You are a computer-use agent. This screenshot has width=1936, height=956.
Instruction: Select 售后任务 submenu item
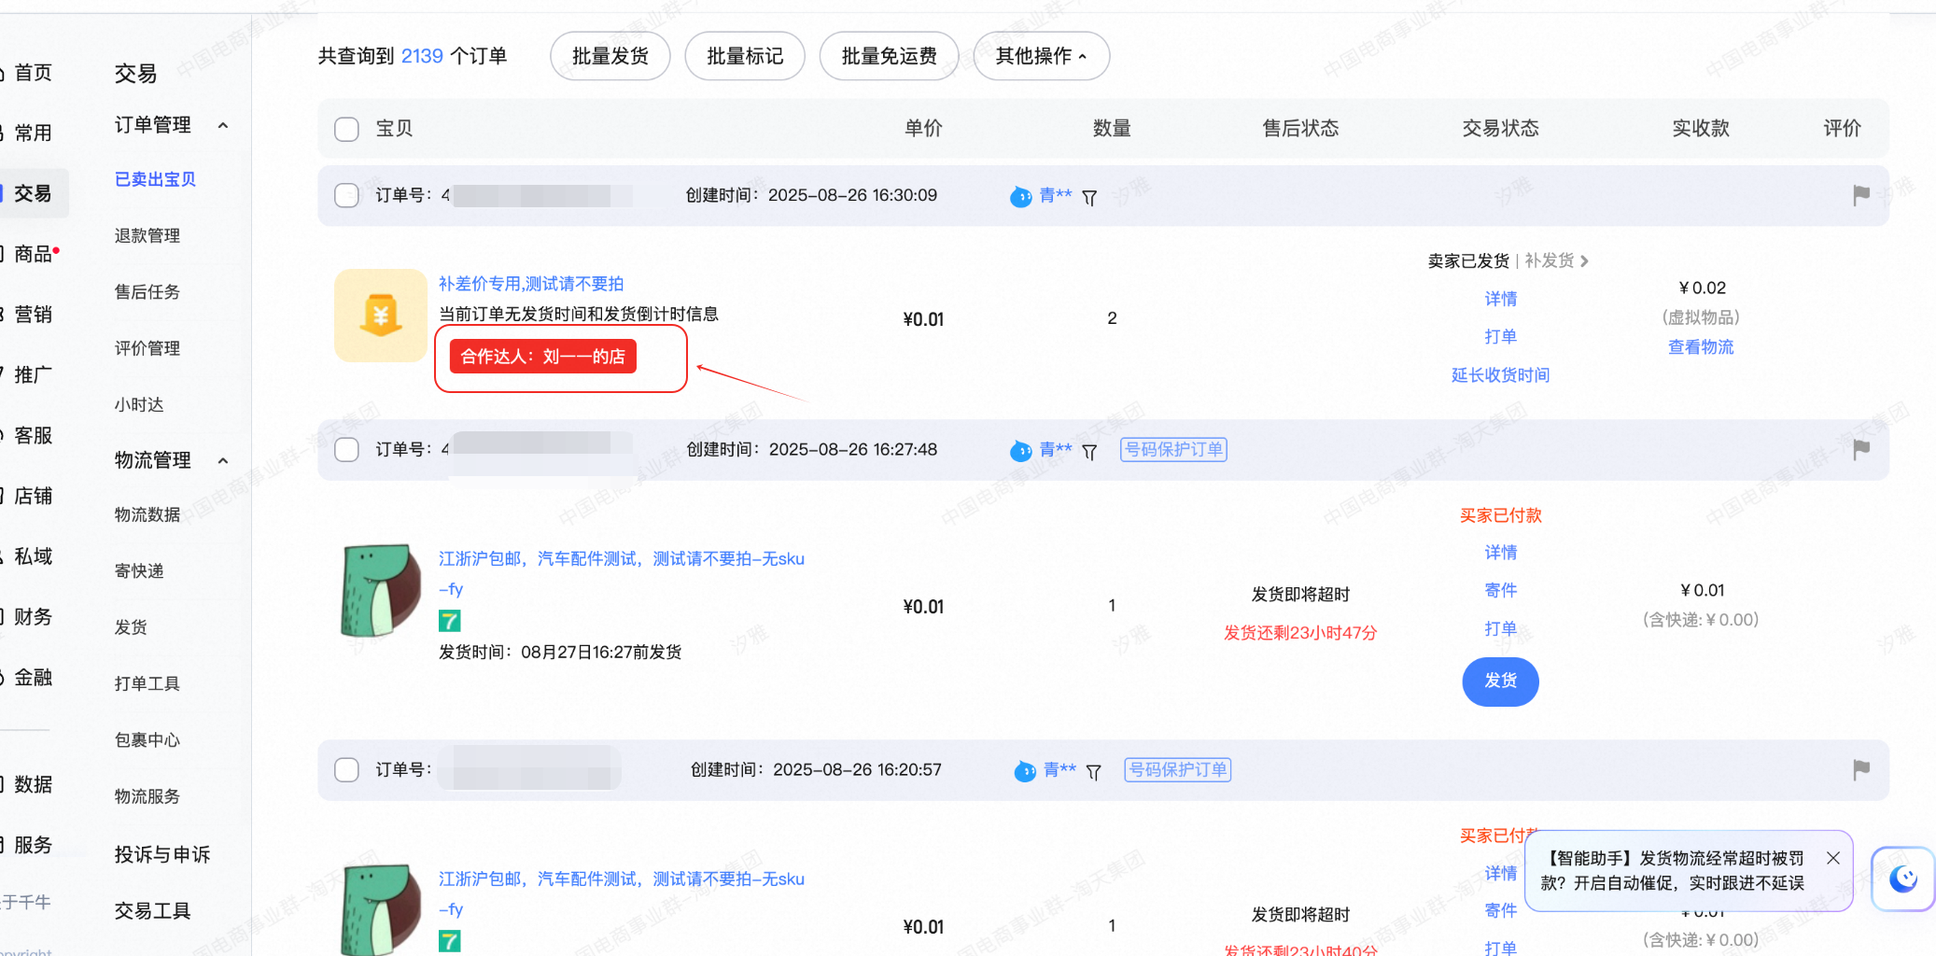pyautogui.click(x=147, y=292)
